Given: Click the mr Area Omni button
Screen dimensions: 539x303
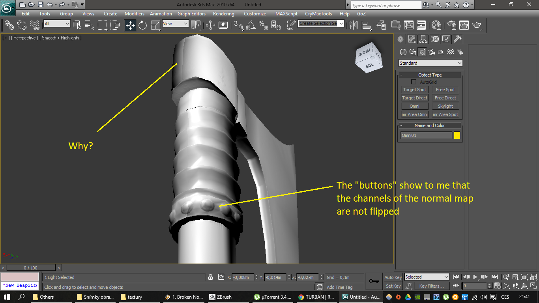Looking at the screenshot, I should tap(415, 114).
